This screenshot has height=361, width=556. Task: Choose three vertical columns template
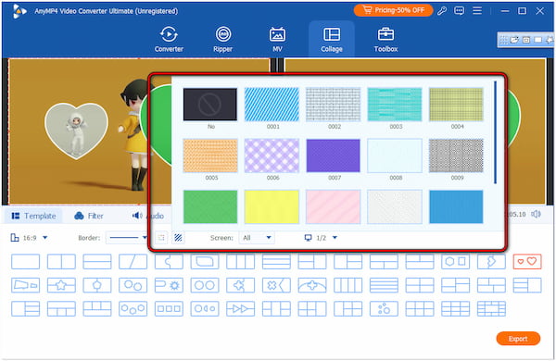pos(240,262)
